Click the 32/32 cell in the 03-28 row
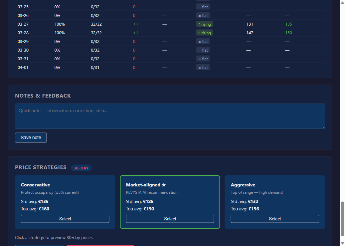Viewport: 345px width, 246px height. [x=96, y=33]
